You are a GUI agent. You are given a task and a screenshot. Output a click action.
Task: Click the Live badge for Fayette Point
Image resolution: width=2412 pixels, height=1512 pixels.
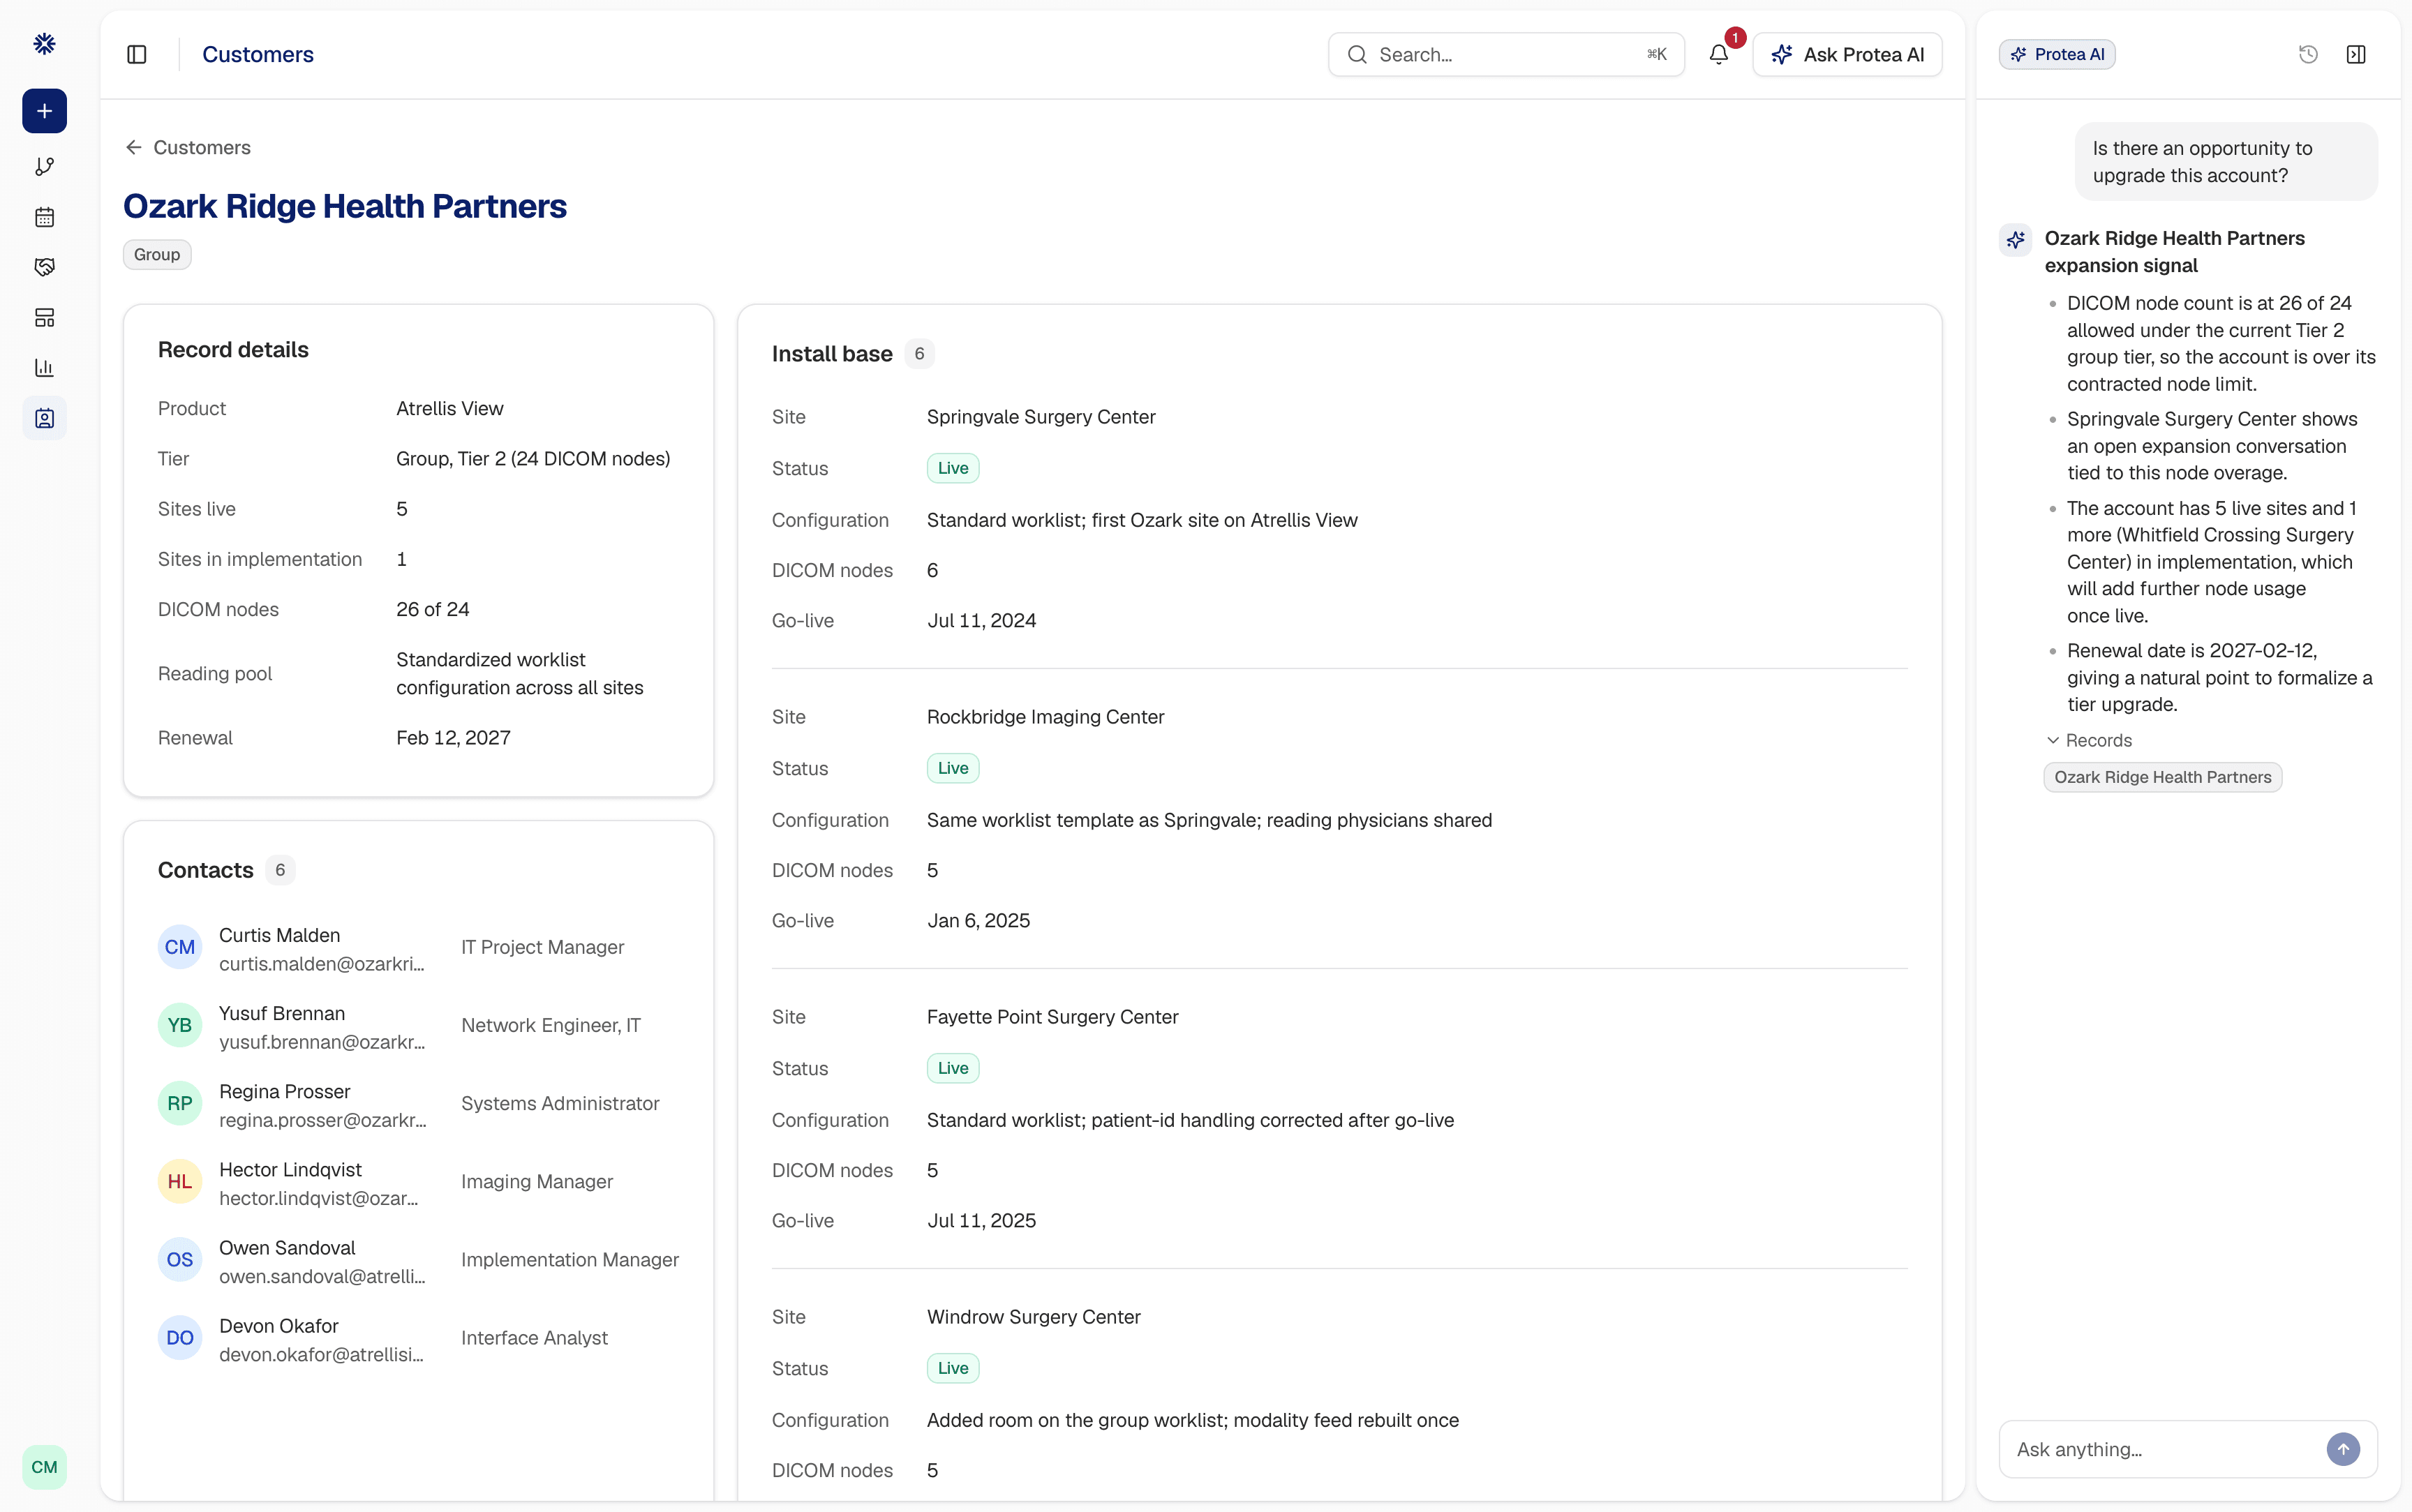(953, 1068)
